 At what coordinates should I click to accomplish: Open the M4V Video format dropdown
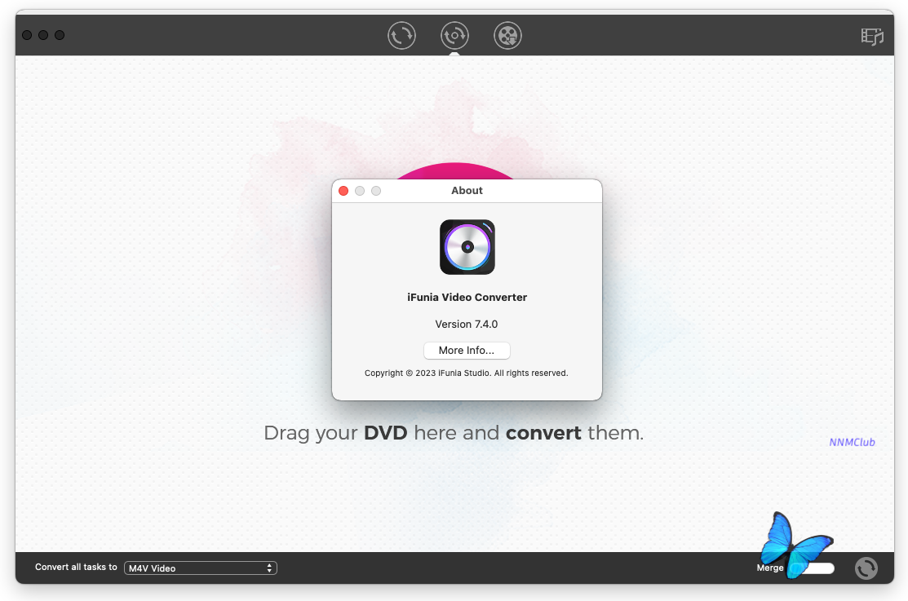(201, 568)
